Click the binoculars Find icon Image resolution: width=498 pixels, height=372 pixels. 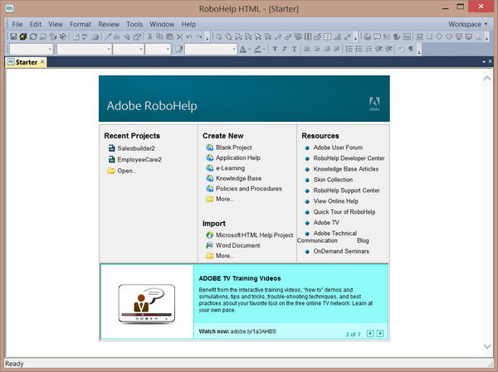(x=117, y=36)
